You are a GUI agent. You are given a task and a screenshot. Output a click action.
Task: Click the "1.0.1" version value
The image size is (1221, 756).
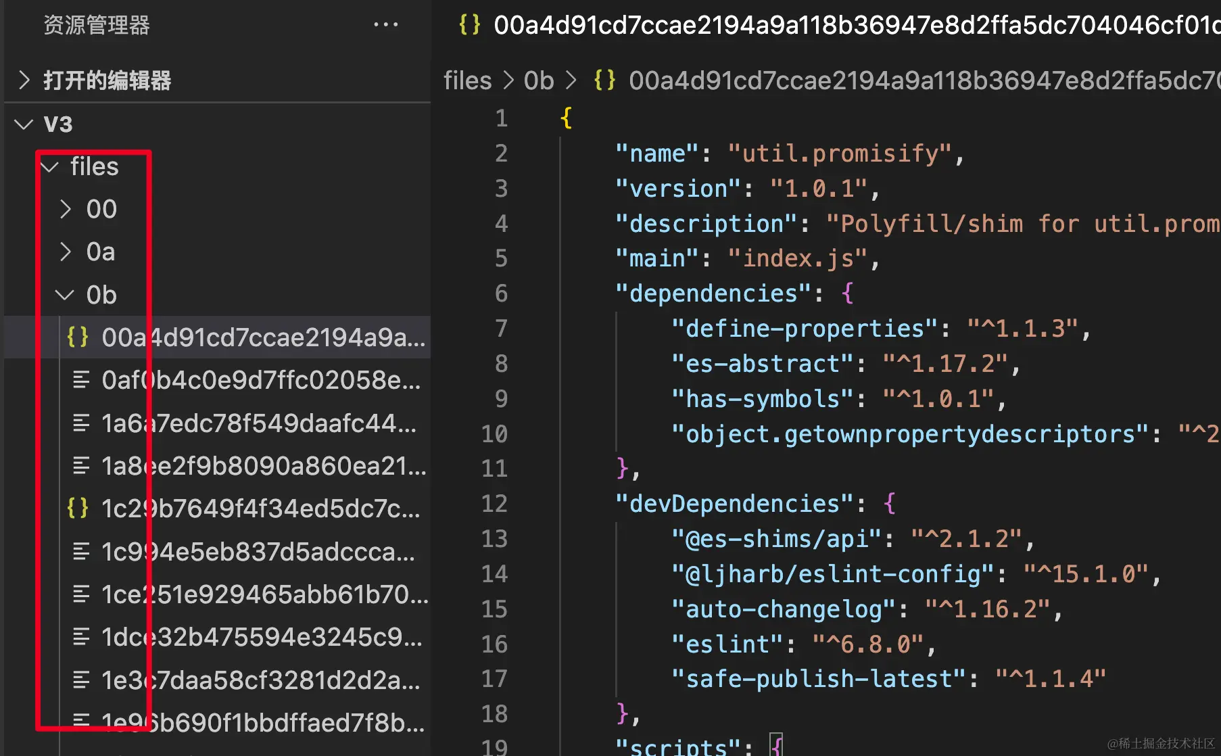(819, 189)
